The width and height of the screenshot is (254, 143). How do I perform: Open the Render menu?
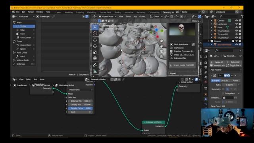31,12
